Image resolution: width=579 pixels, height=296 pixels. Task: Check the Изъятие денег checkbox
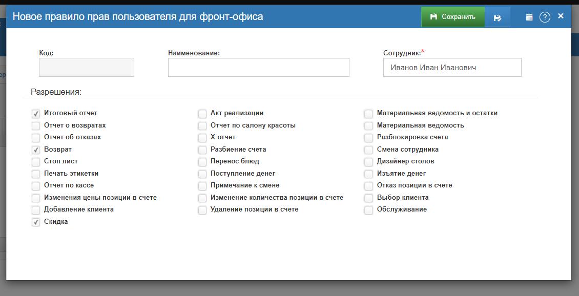[368, 174]
